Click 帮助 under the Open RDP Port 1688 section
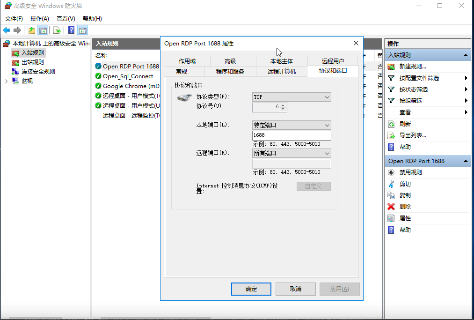Viewport: 474px width, 320px height. point(405,230)
